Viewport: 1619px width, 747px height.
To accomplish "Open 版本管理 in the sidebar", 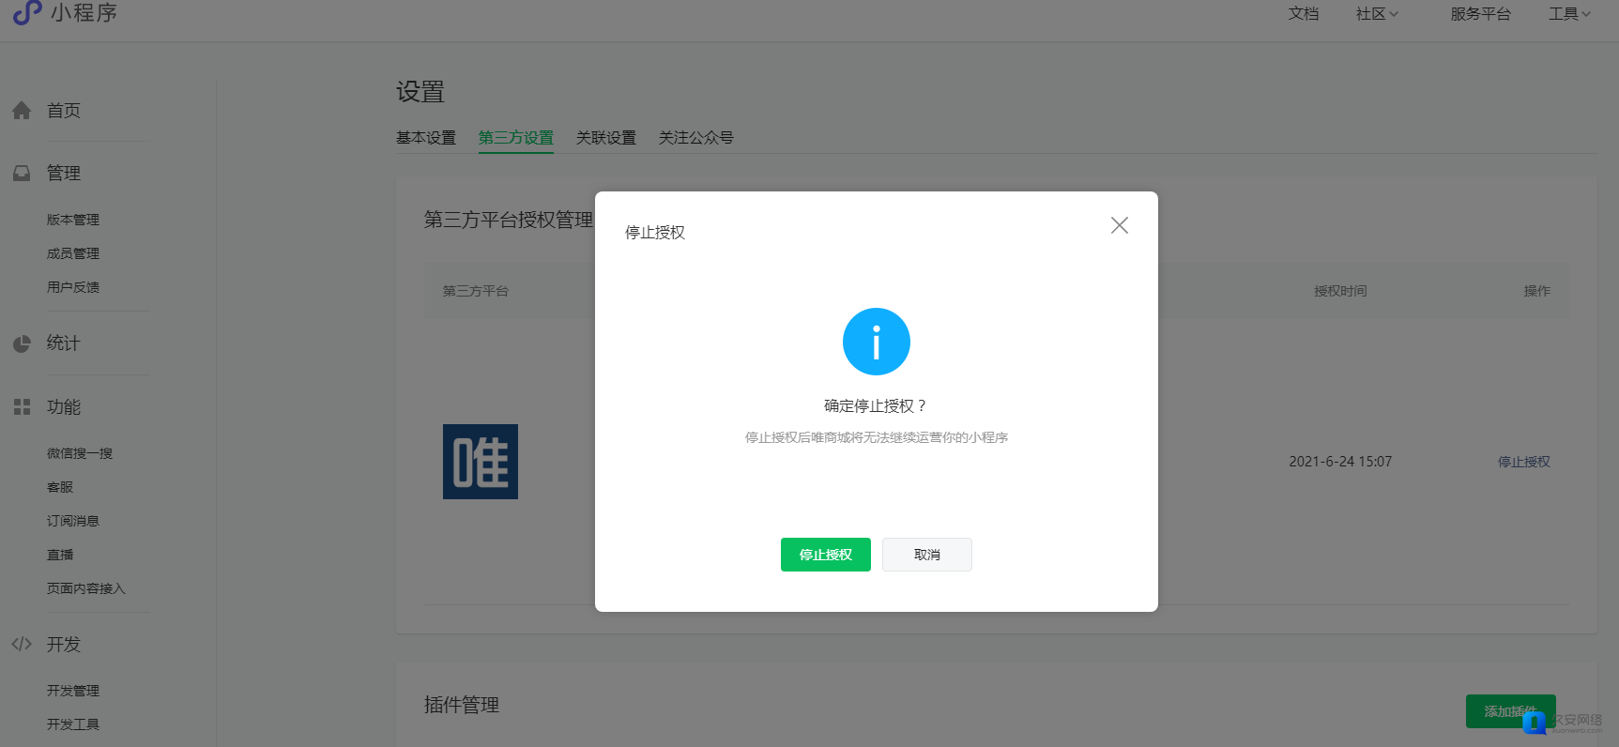I will [73, 220].
